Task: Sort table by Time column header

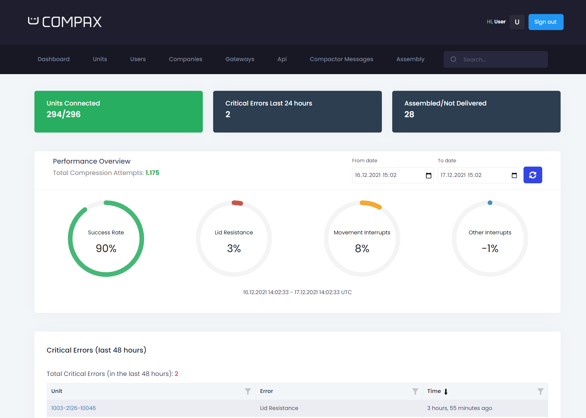Action: tap(434, 391)
